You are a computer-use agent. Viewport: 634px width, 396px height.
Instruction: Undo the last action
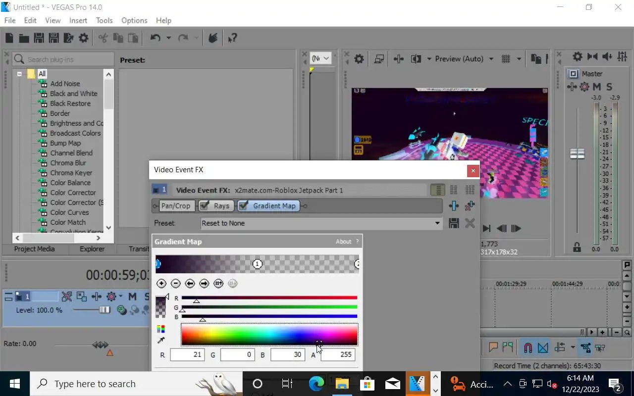(155, 38)
